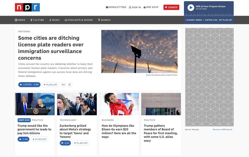The height and width of the screenshot is (157, 249).
Task: Click Become an NPR sponsor link
Action: (222, 129)
